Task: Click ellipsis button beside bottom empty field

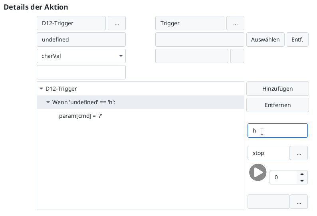Action: (x=299, y=202)
